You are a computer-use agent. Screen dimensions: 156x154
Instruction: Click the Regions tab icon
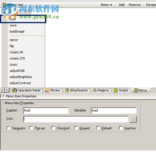(95, 90)
